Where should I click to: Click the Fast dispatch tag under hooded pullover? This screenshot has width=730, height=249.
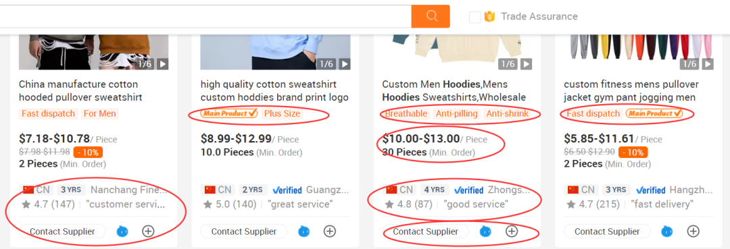[48, 114]
